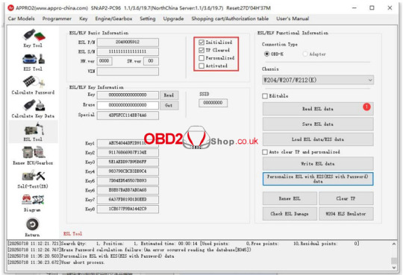Click the ESL S/N input field
This screenshot has width=403, height=275.
(x=128, y=51)
